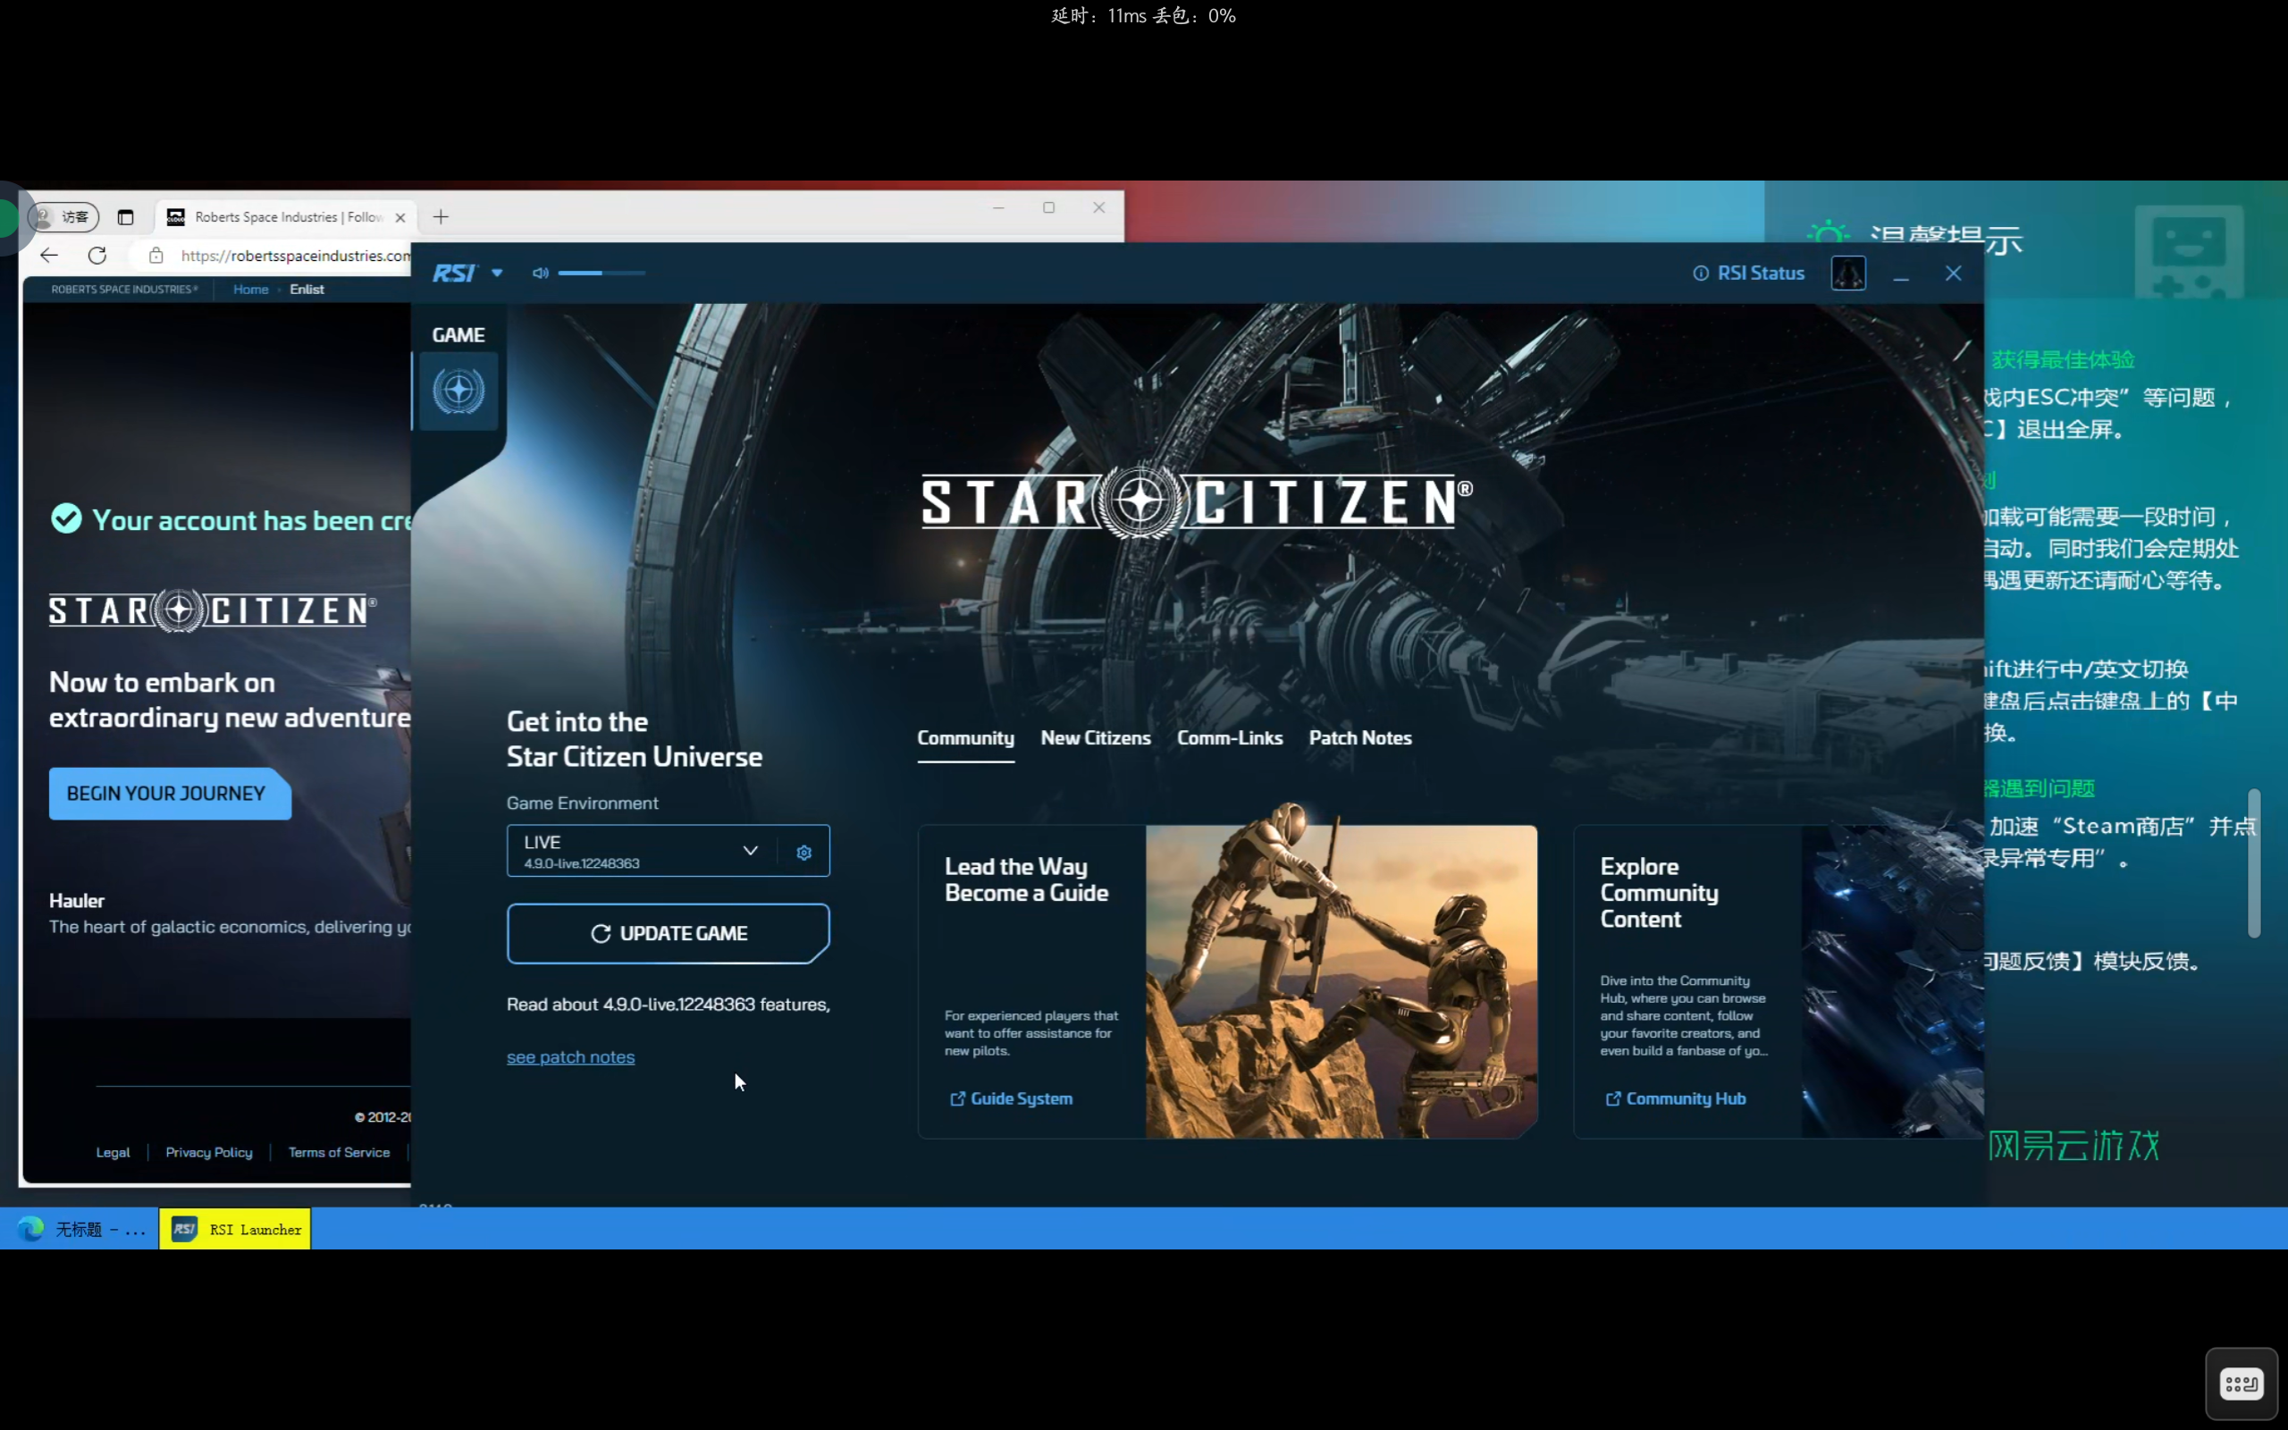The width and height of the screenshot is (2288, 1430).
Task: Expand the RSI logo dropdown arrow
Action: tap(497, 273)
